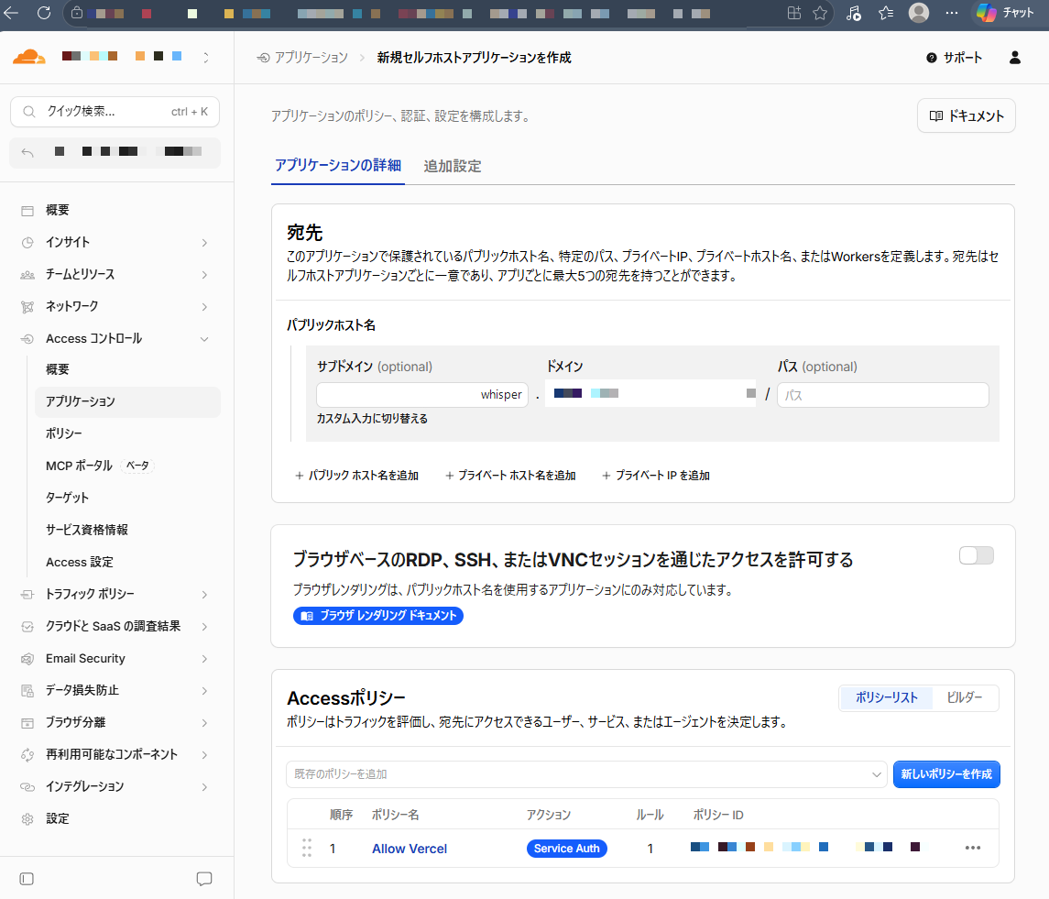Click the 再利用可能なコンポーネント icon
The height and width of the screenshot is (899, 1049).
(27, 755)
